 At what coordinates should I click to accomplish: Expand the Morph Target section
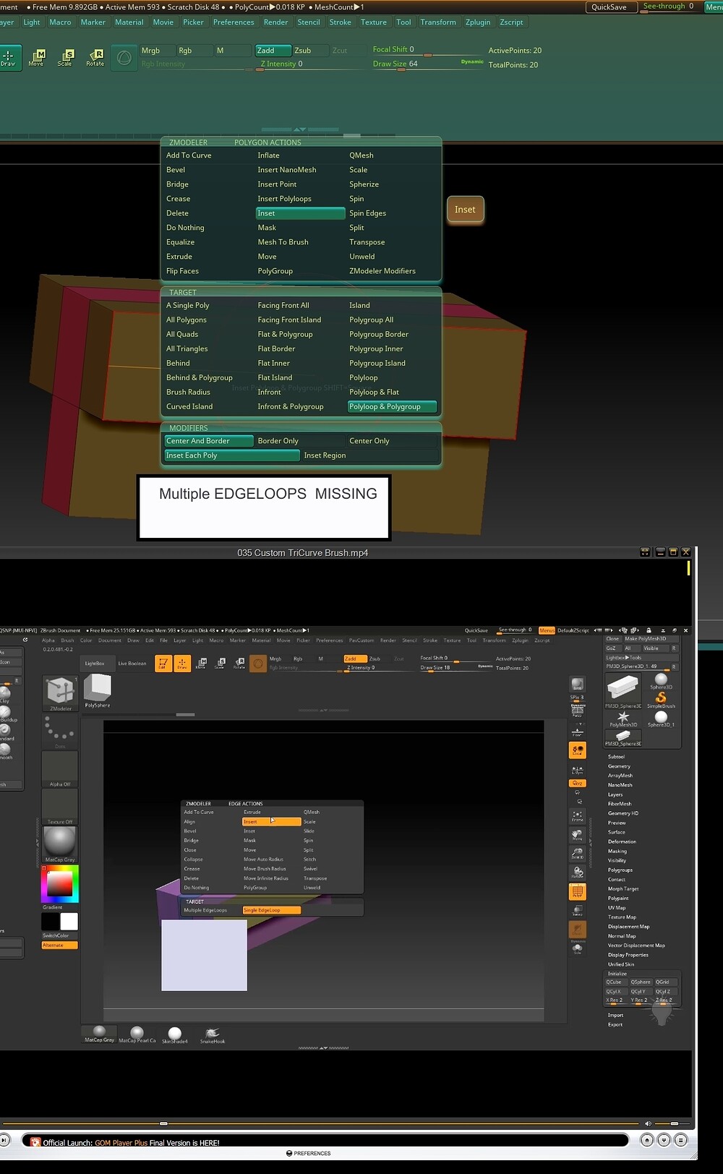[623, 888]
